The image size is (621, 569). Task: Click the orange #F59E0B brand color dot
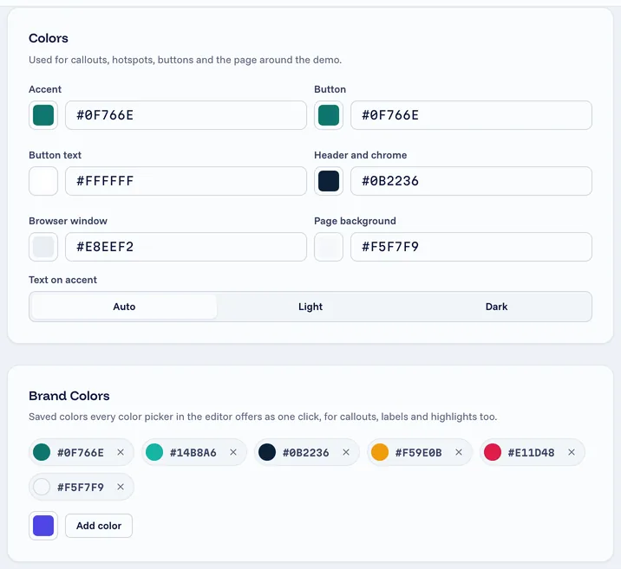click(x=380, y=452)
